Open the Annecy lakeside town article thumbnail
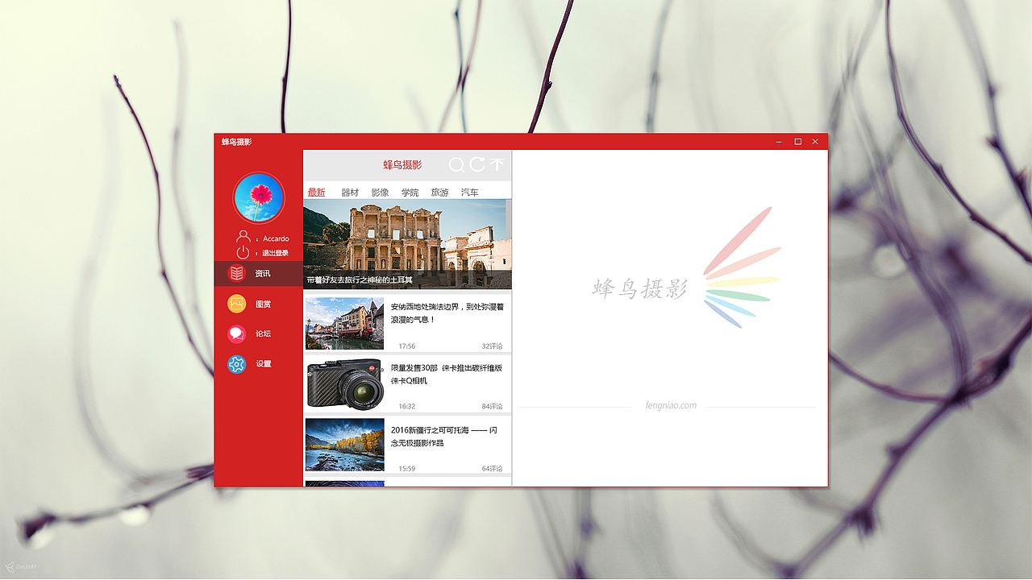Image resolution: width=1032 pixels, height=580 pixels. click(x=344, y=321)
